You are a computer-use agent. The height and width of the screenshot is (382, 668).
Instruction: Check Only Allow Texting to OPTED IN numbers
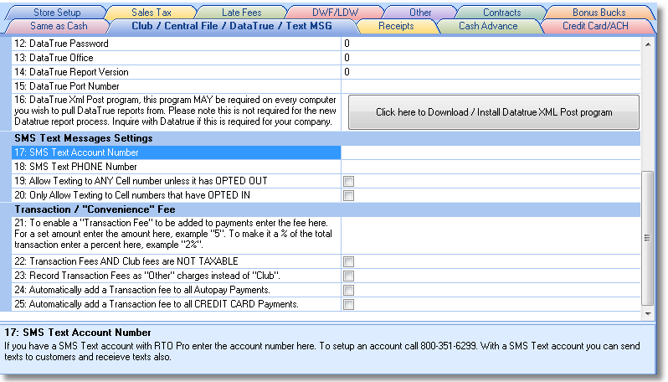point(348,195)
